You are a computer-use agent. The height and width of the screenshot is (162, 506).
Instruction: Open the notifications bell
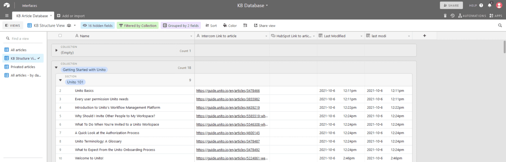click(x=490, y=5)
